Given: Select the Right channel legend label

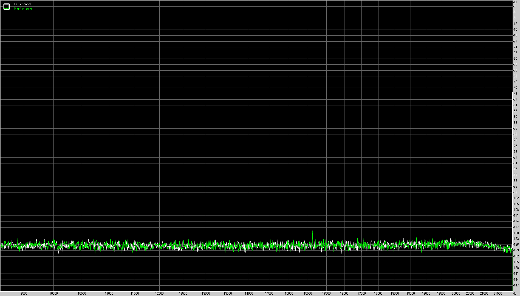Looking at the screenshot, I should click(23, 8).
